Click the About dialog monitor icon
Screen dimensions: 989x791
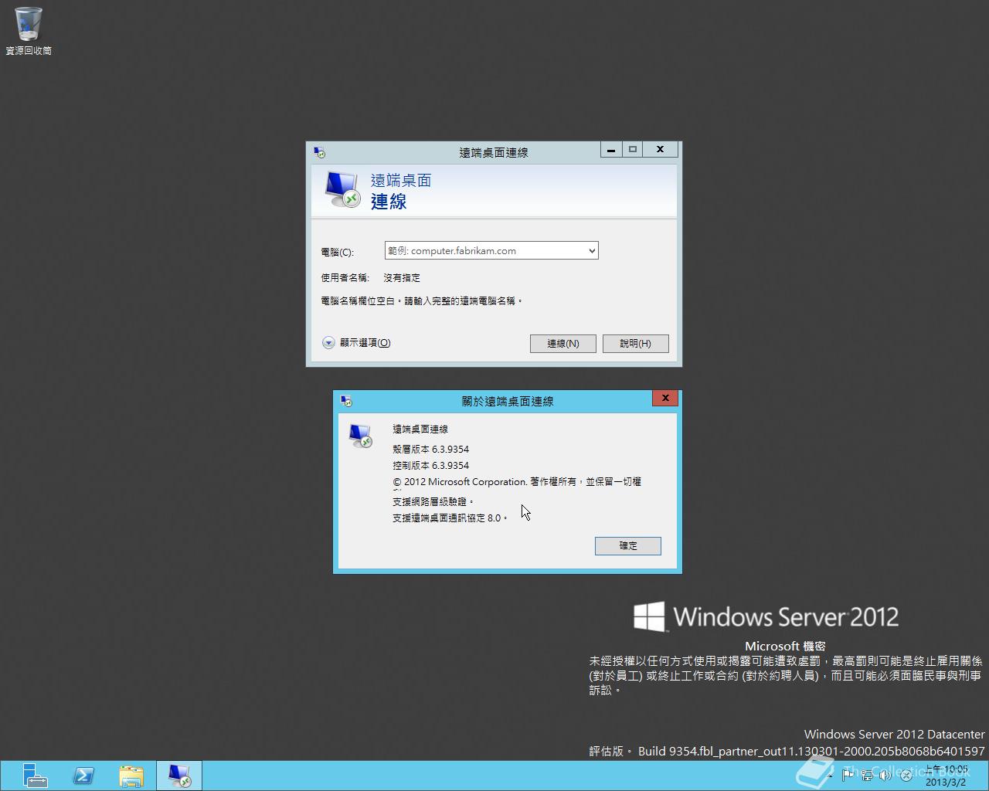click(361, 436)
